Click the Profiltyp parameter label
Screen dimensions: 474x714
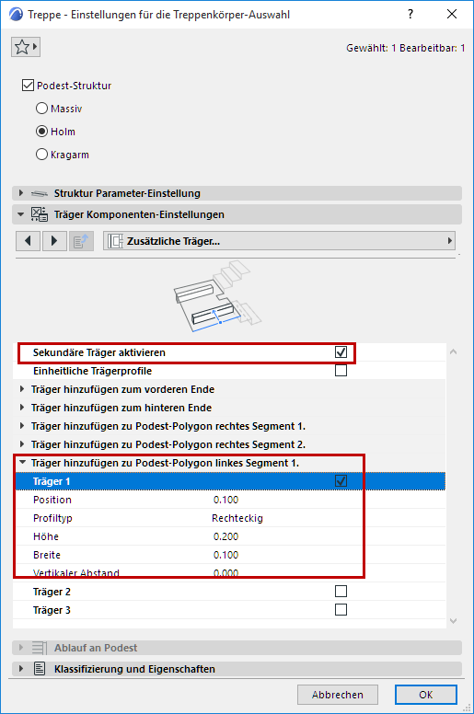pyautogui.click(x=52, y=518)
